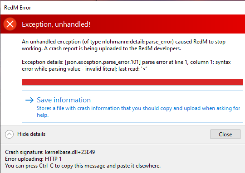Click the 'Stores a file with crash information' description
245x173 pixels.
(138, 111)
